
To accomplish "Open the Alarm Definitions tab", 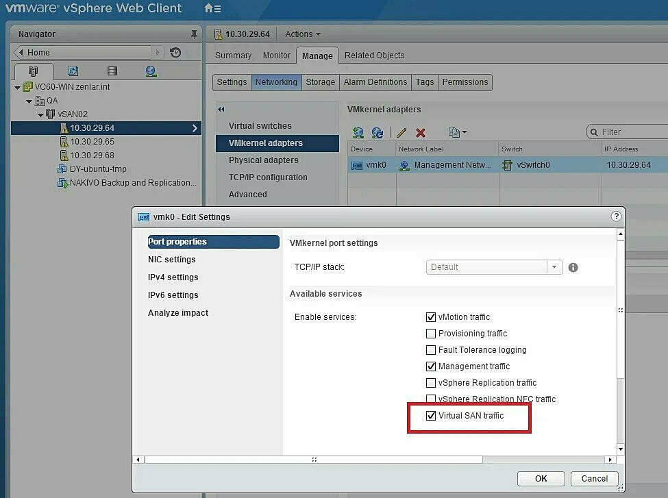I will [x=375, y=82].
